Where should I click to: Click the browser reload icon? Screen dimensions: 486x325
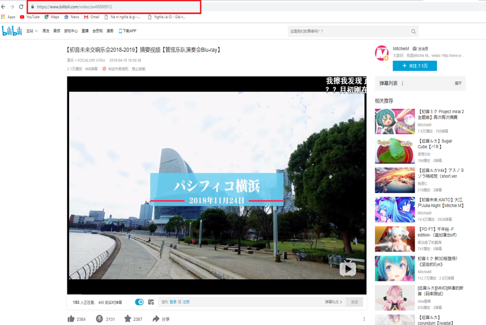(x=21, y=7)
